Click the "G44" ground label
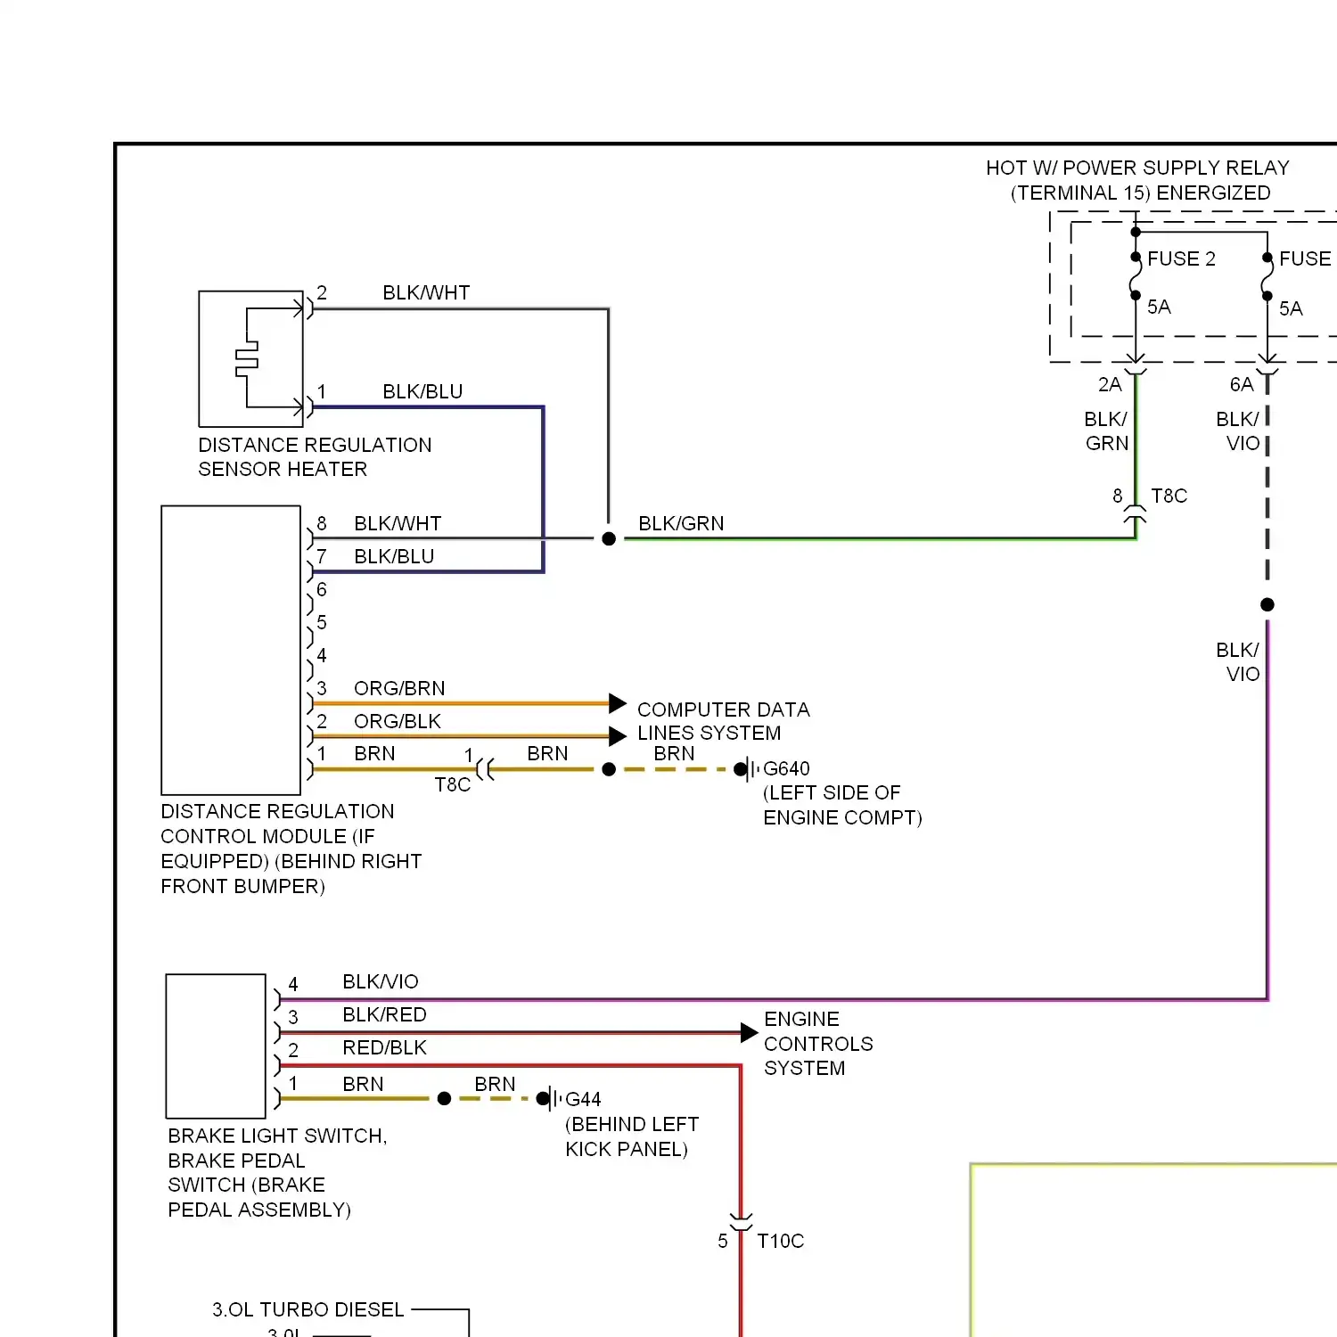The image size is (1337, 1337). point(583,1099)
